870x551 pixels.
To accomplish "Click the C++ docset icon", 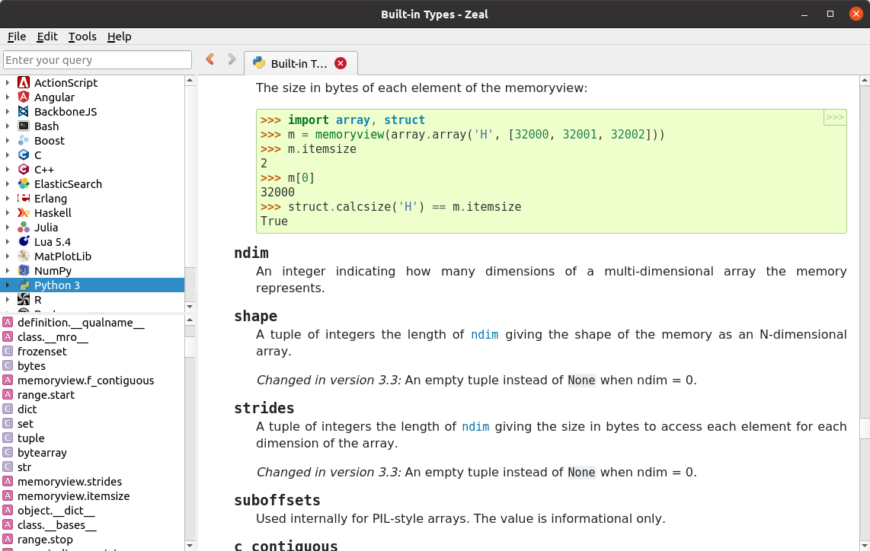I will coord(24,169).
